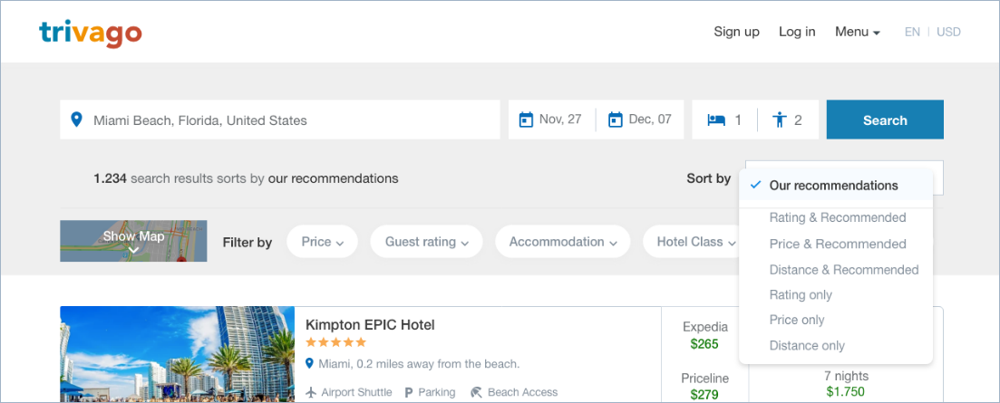Sort results by Distance only
The height and width of the screenshot is (403, 1000).
pos(807,345)
